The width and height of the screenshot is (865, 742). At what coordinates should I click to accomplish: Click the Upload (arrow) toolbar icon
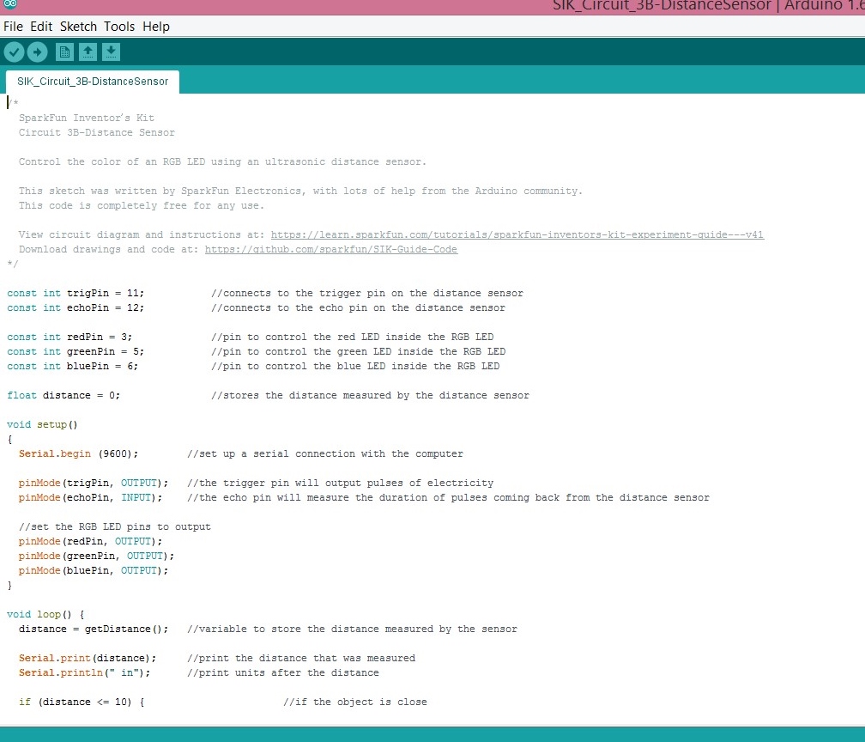click(x=37, y=52)
